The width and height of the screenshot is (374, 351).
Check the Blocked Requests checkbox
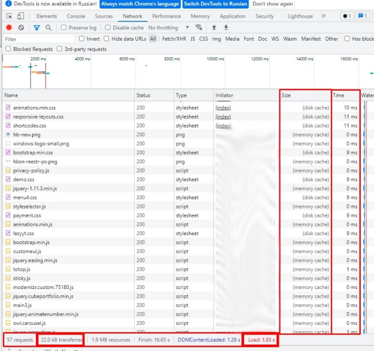(x=8, y=49)
